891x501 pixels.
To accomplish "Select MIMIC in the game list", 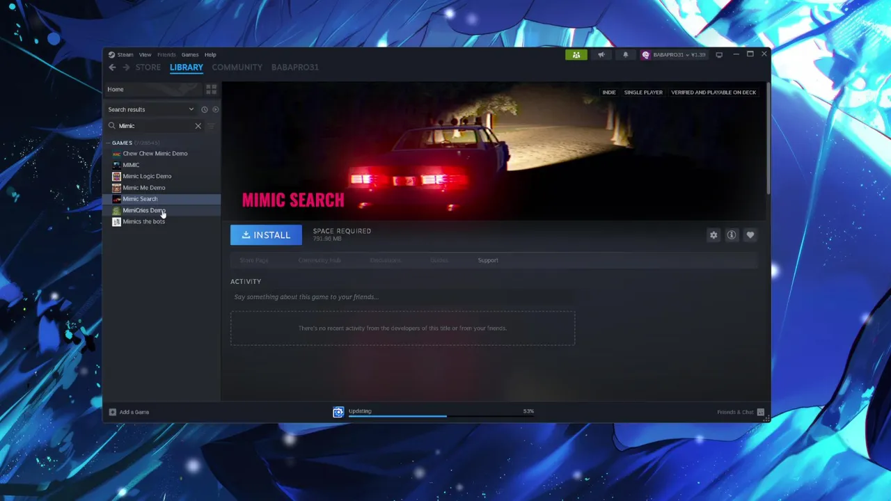I will pyautogui.click(x=131, y=165).
